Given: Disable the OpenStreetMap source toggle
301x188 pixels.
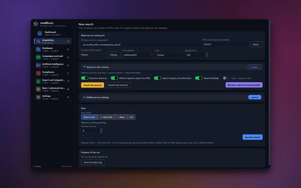Looking at the screenshot, I should 199,78.
